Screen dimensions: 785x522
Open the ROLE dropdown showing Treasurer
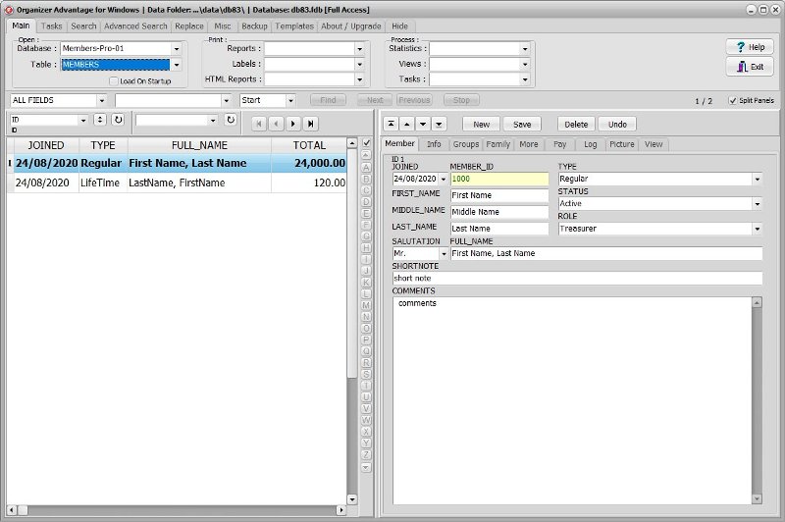click(x=757, y=229)
